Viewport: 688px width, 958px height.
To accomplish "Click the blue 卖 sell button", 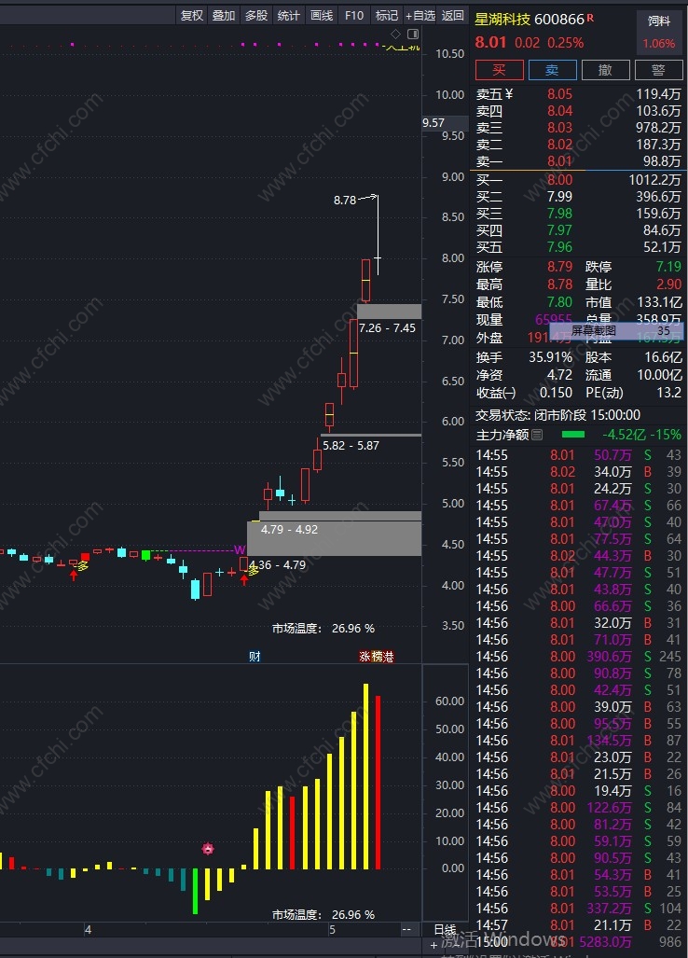I will 553,70.
